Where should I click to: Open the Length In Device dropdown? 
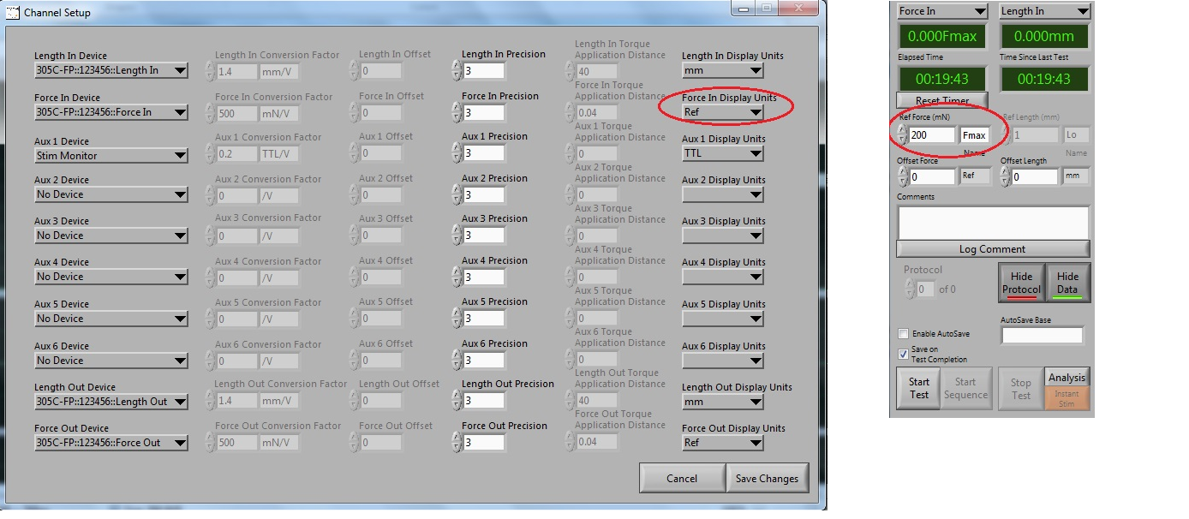click(x=111, y=70)
